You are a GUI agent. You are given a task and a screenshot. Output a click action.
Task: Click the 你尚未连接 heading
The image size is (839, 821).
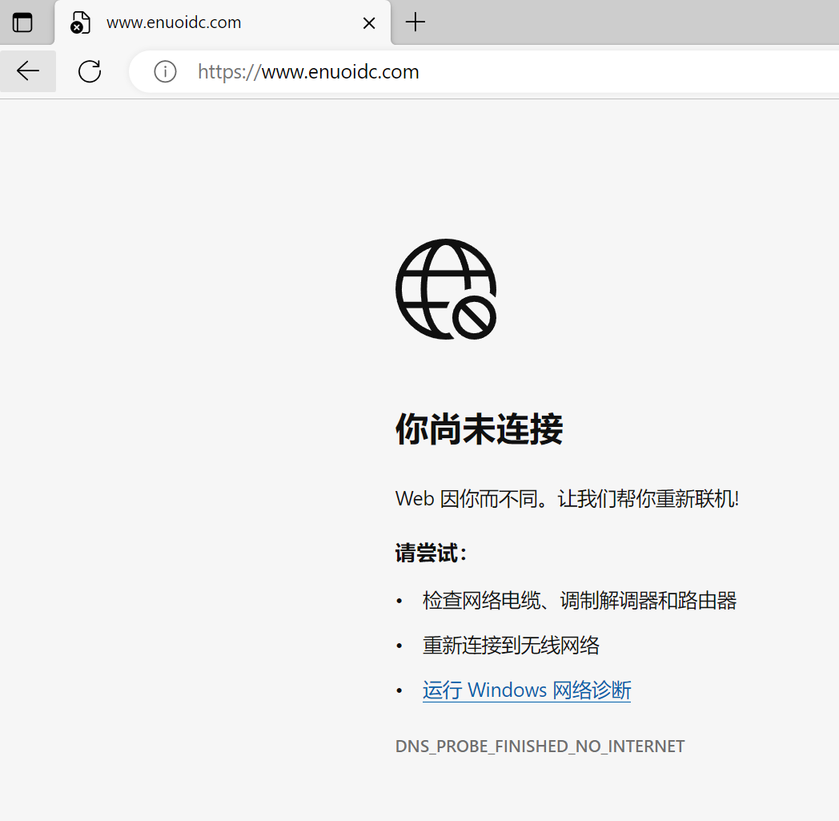coord(479,429)
